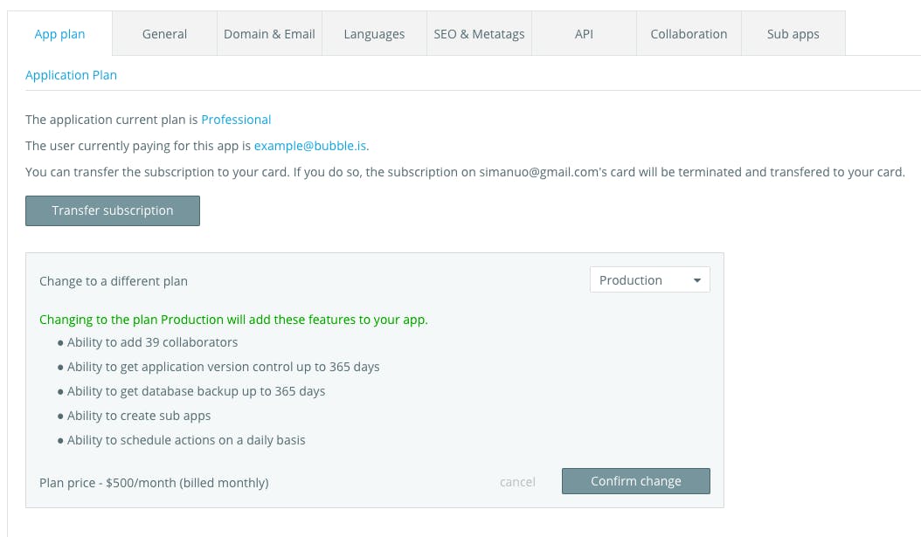
Task: Open the SEO & Metatags tab
Action: [x=479, y=33]
